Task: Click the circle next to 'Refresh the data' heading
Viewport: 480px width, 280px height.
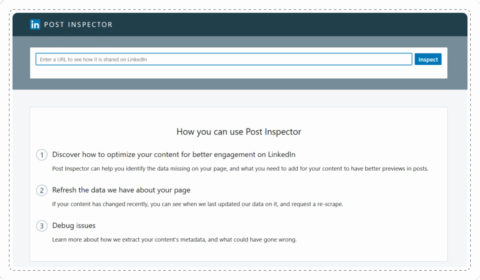Action: coord(41,190)
